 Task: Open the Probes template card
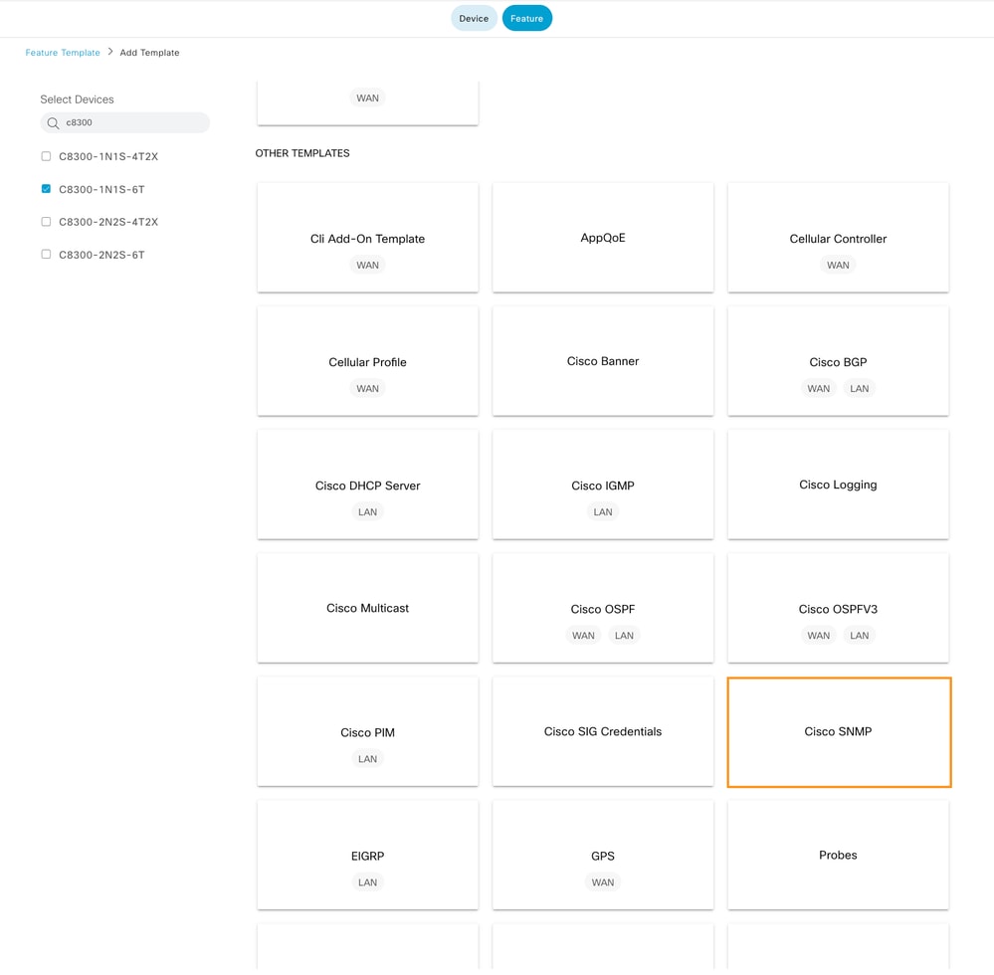point(838,856)
